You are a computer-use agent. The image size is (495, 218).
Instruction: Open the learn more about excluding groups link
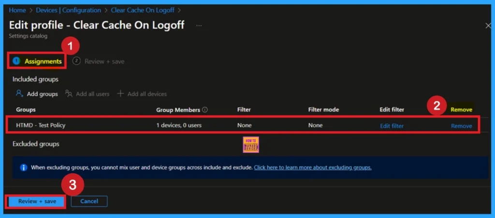point(312,167)
